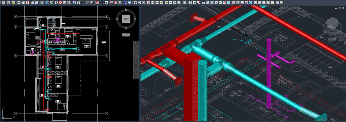The width and height of the screenshot is (346, 122).
Task: Click the horizontal lines list toolbar icon
Action: [106, 3]
